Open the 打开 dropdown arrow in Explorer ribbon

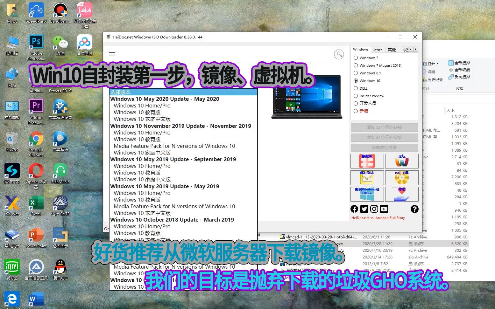pyautogui.click(x=437, y=64)
